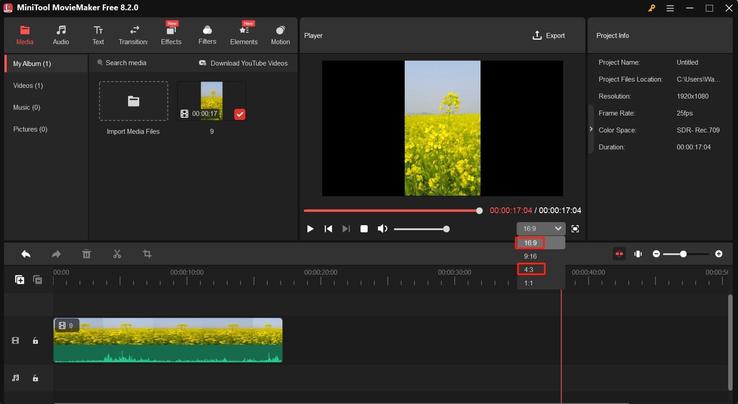This screenshot has width=738, height=404.
Task: Open the Audio tab
Action: coord(61,35)
